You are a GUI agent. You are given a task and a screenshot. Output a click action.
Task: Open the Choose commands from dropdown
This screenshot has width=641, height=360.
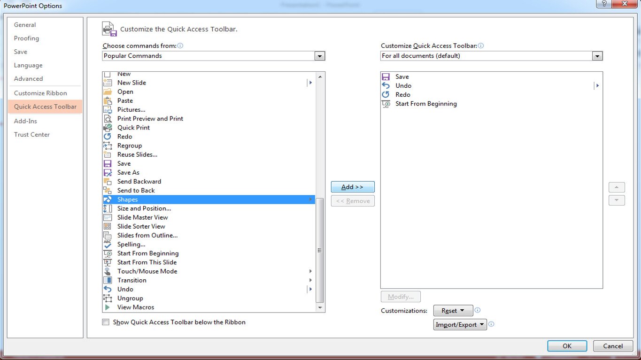pyautogui.click(x=320, y=56)
